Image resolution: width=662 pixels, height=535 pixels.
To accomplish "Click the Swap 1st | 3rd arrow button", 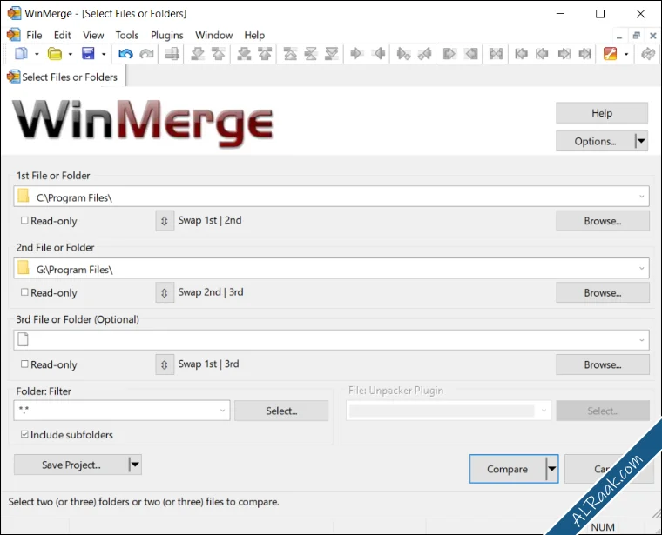I will click(165, 364).
